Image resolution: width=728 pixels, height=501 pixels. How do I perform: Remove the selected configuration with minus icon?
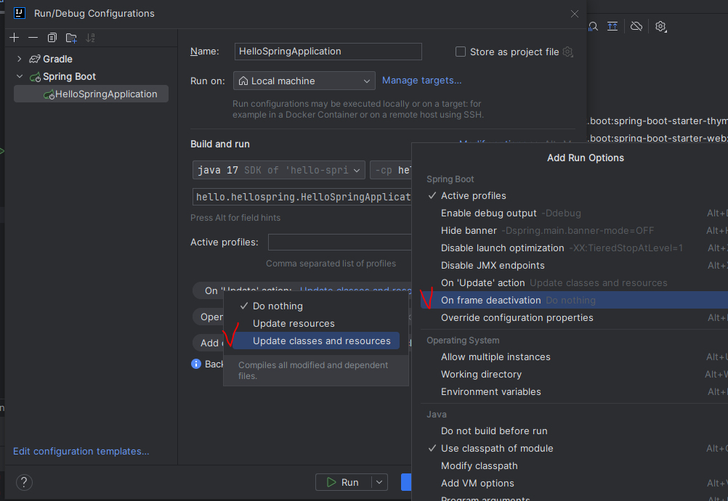coord(33,38)
